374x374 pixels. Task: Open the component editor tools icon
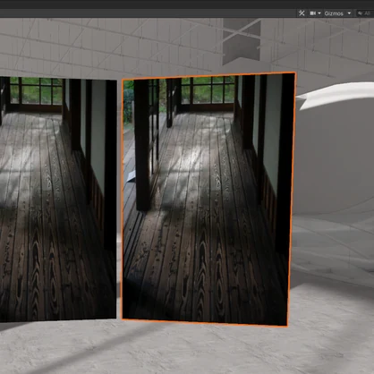tap(302, 13)
